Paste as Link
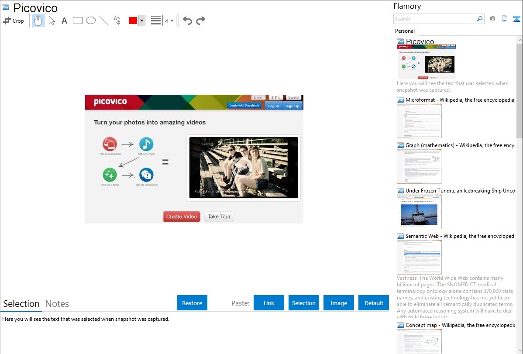The height and width of the screenshot is (354, 523). (269, 303)
